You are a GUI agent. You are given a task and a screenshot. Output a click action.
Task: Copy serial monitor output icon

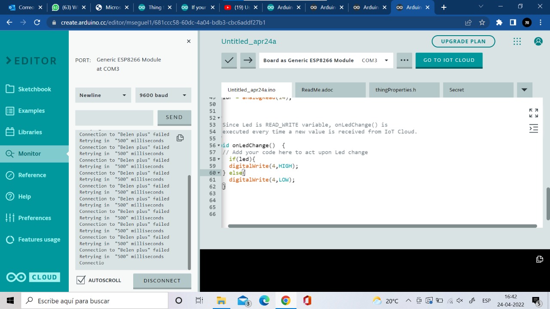pyautogui.click(x=180, y=138)
